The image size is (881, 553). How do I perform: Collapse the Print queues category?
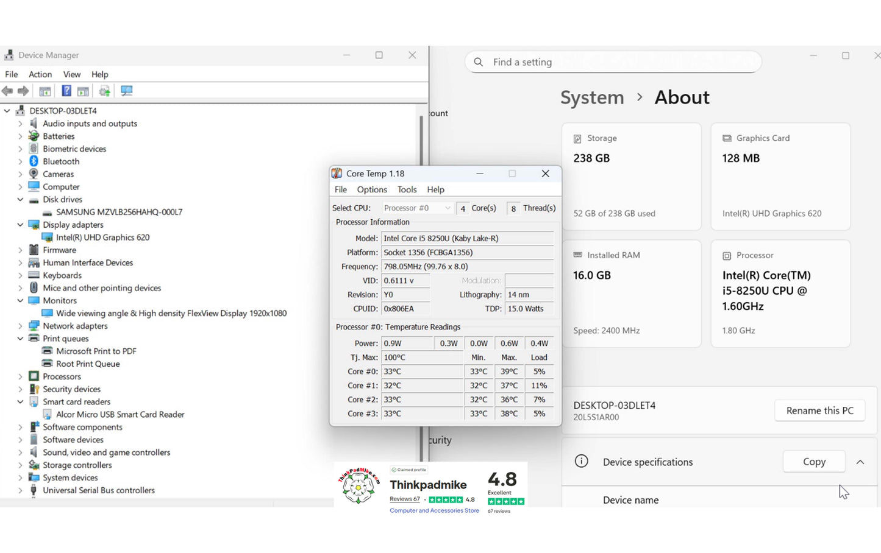(x=20, y=339)
